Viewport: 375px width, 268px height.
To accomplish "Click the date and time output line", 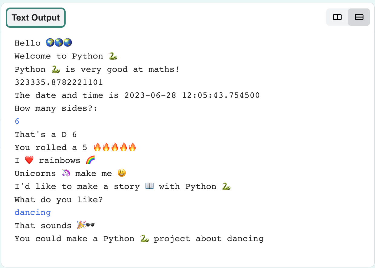I will click(x=137, y=95).
